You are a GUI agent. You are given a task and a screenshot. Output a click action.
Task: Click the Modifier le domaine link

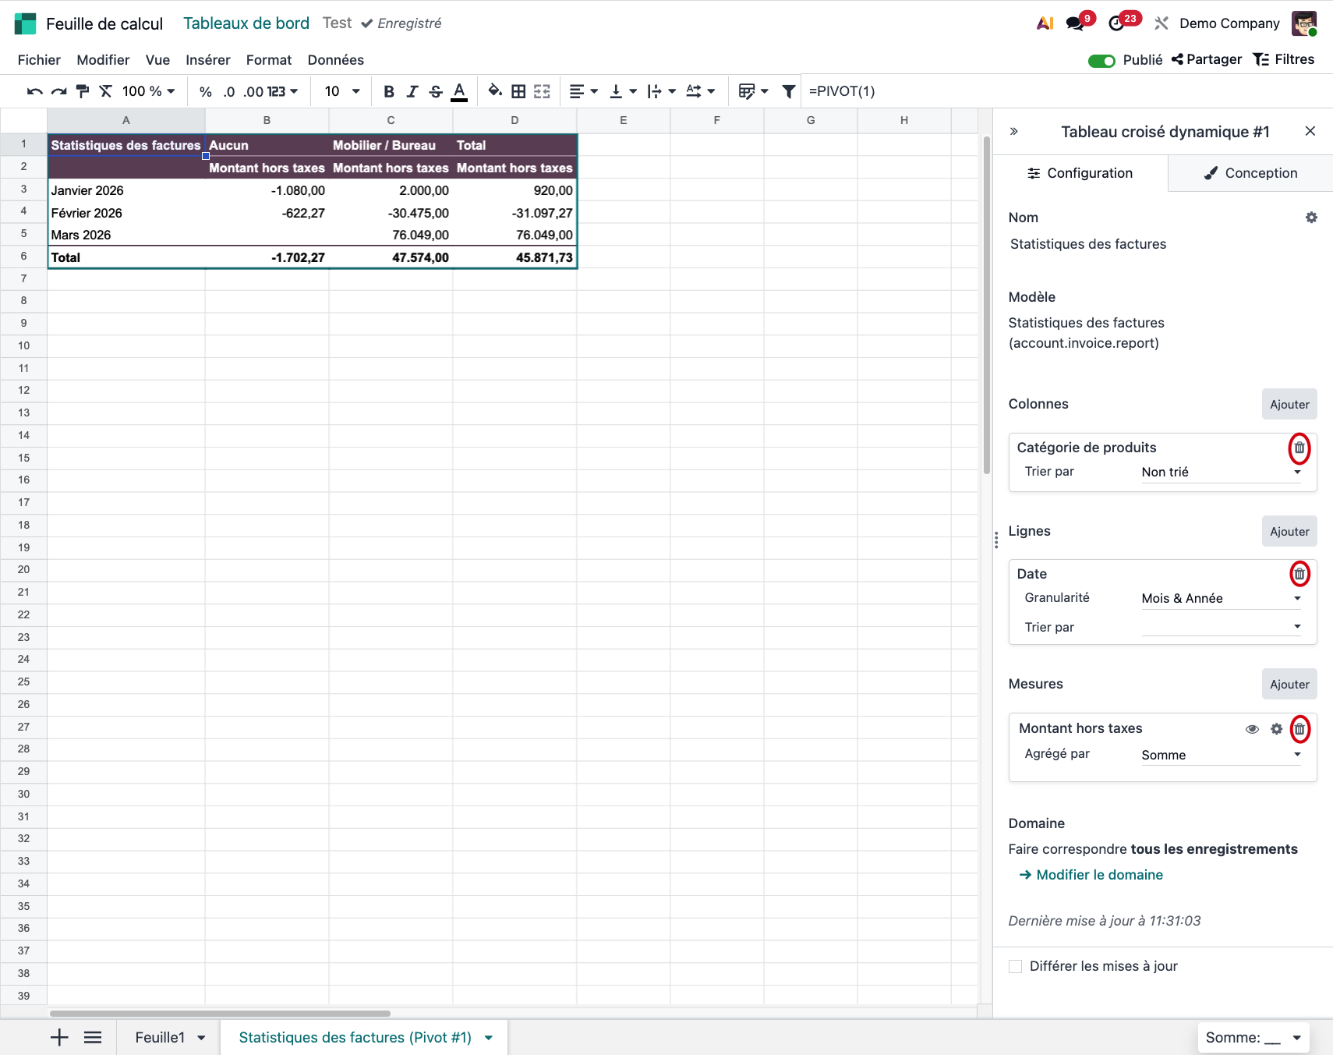coord(1098,875)
